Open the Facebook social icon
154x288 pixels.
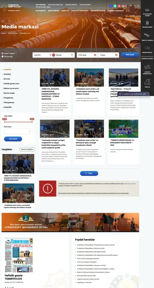tap(111, 6)
